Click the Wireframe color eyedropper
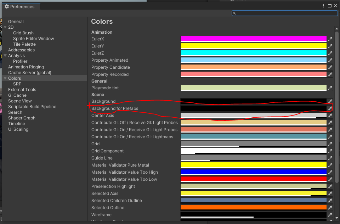Viewport: 340px width, 224px height. pos(330,215)
